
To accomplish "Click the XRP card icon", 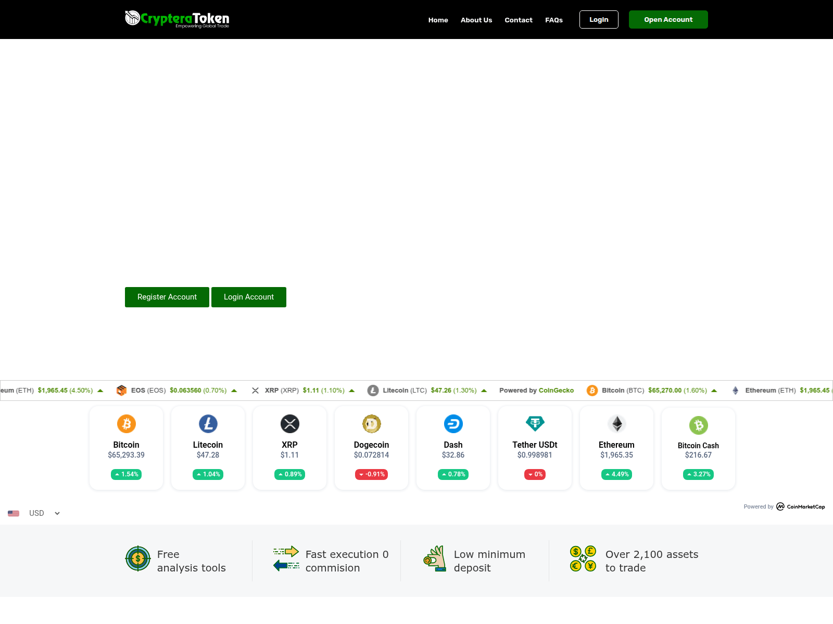I will (290, 424).
